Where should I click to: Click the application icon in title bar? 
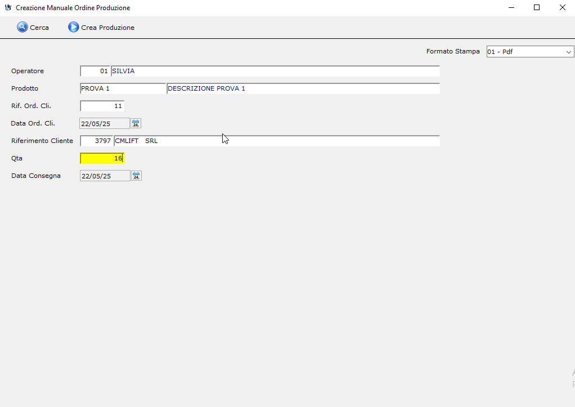coord(8,8)
